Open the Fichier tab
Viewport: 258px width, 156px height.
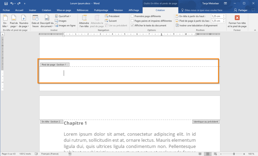tap(6, 10)
